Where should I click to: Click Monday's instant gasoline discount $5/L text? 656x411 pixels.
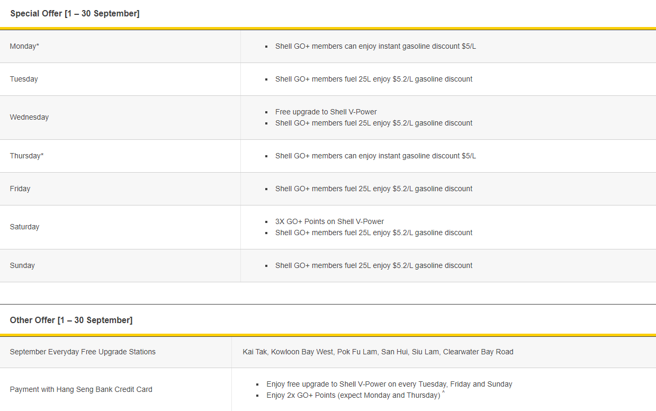375,47
